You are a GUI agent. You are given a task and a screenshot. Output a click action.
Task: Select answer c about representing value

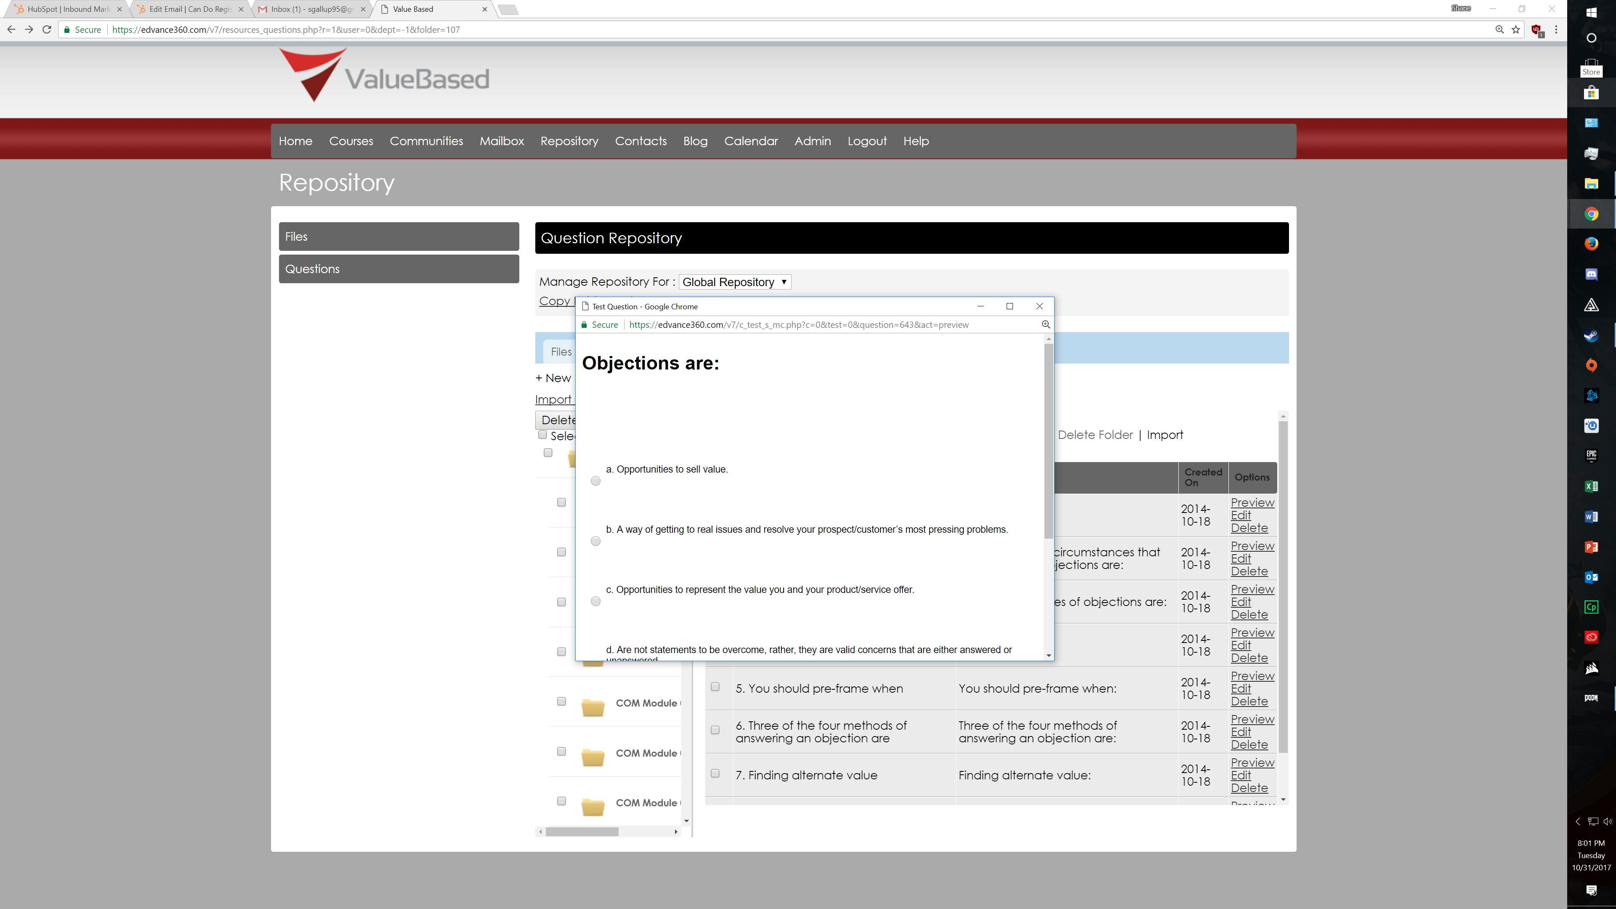(x=595, y=602)
